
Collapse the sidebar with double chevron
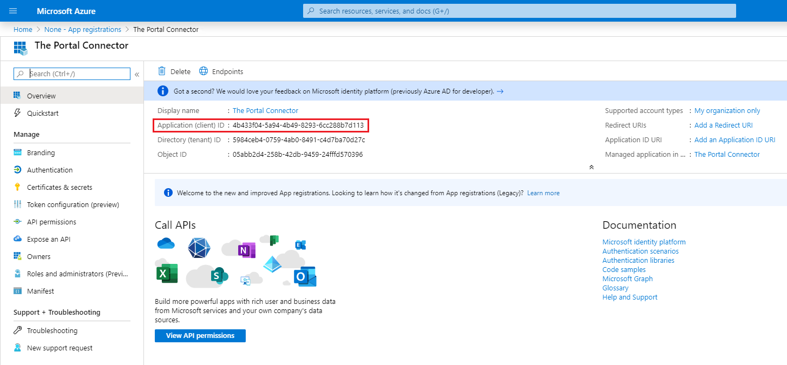tap(137, 74)
